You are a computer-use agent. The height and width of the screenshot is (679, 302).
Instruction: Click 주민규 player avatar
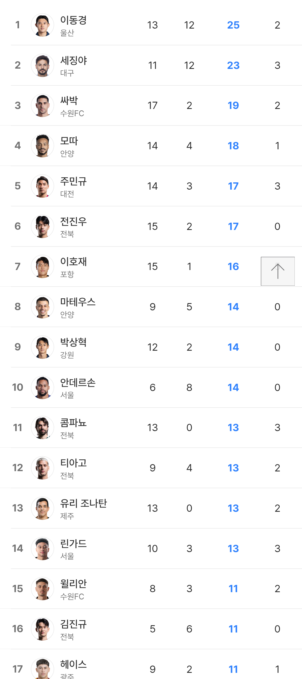(43, 186)
